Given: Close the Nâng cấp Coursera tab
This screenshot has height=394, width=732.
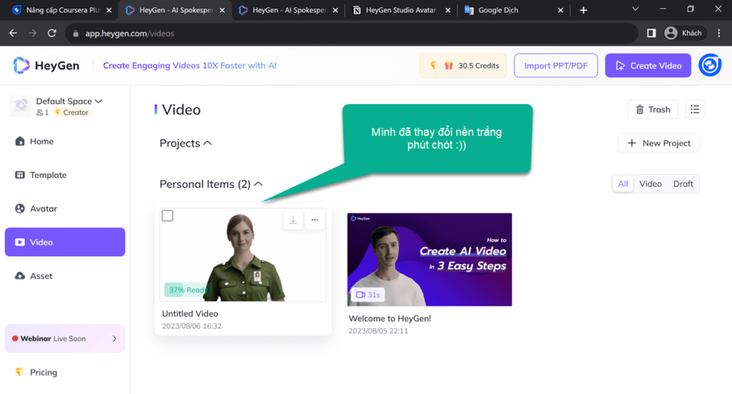Looking at the screenshot, I should [109, 10].
